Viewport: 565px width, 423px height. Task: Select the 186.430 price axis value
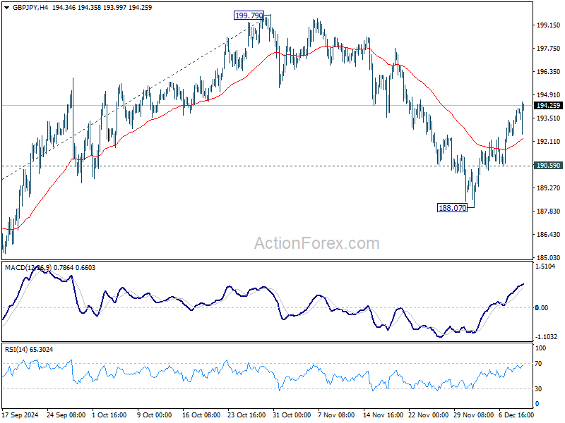[549, 235]
